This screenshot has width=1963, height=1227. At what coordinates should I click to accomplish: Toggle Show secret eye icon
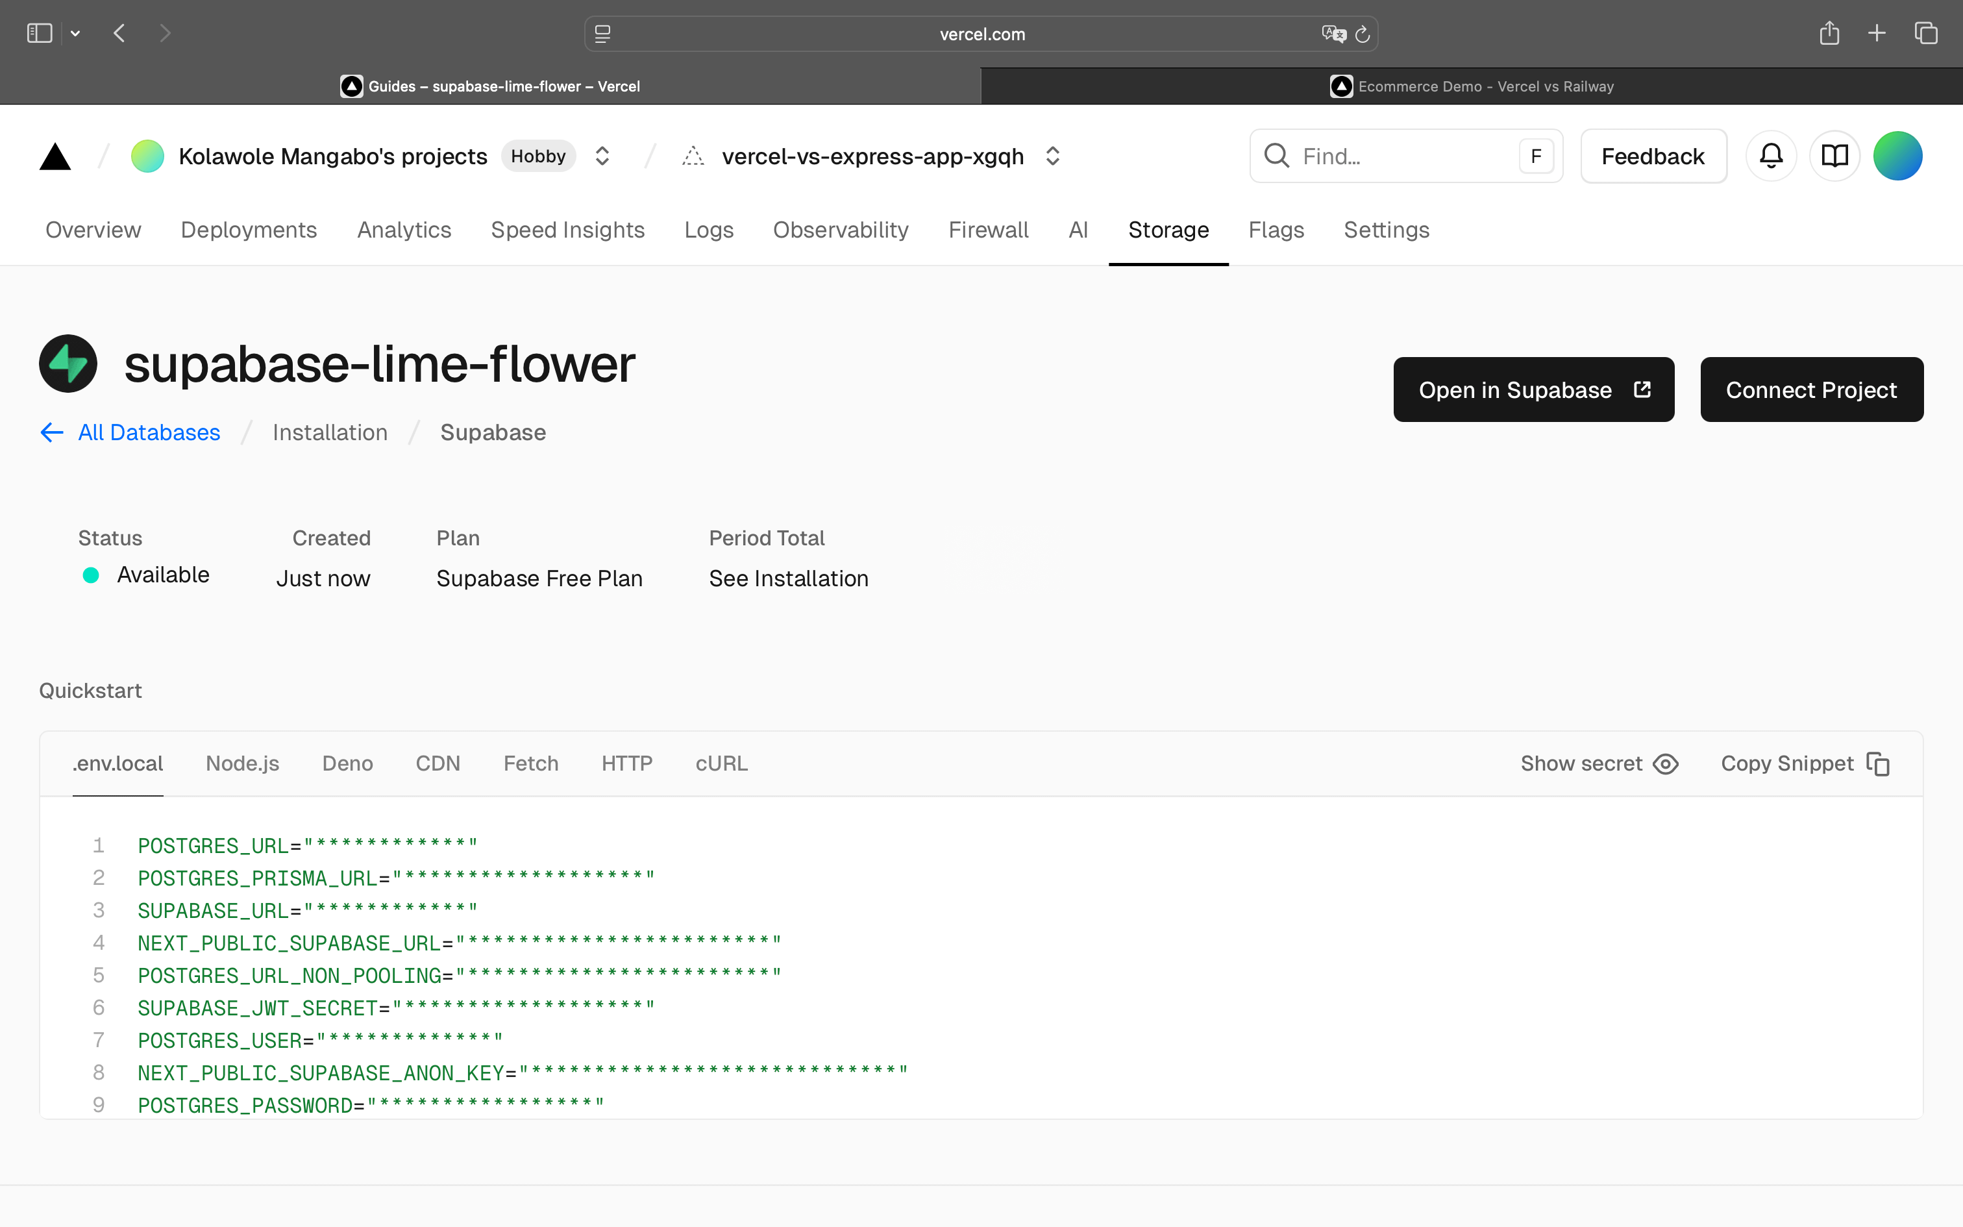click(1665, 763)
